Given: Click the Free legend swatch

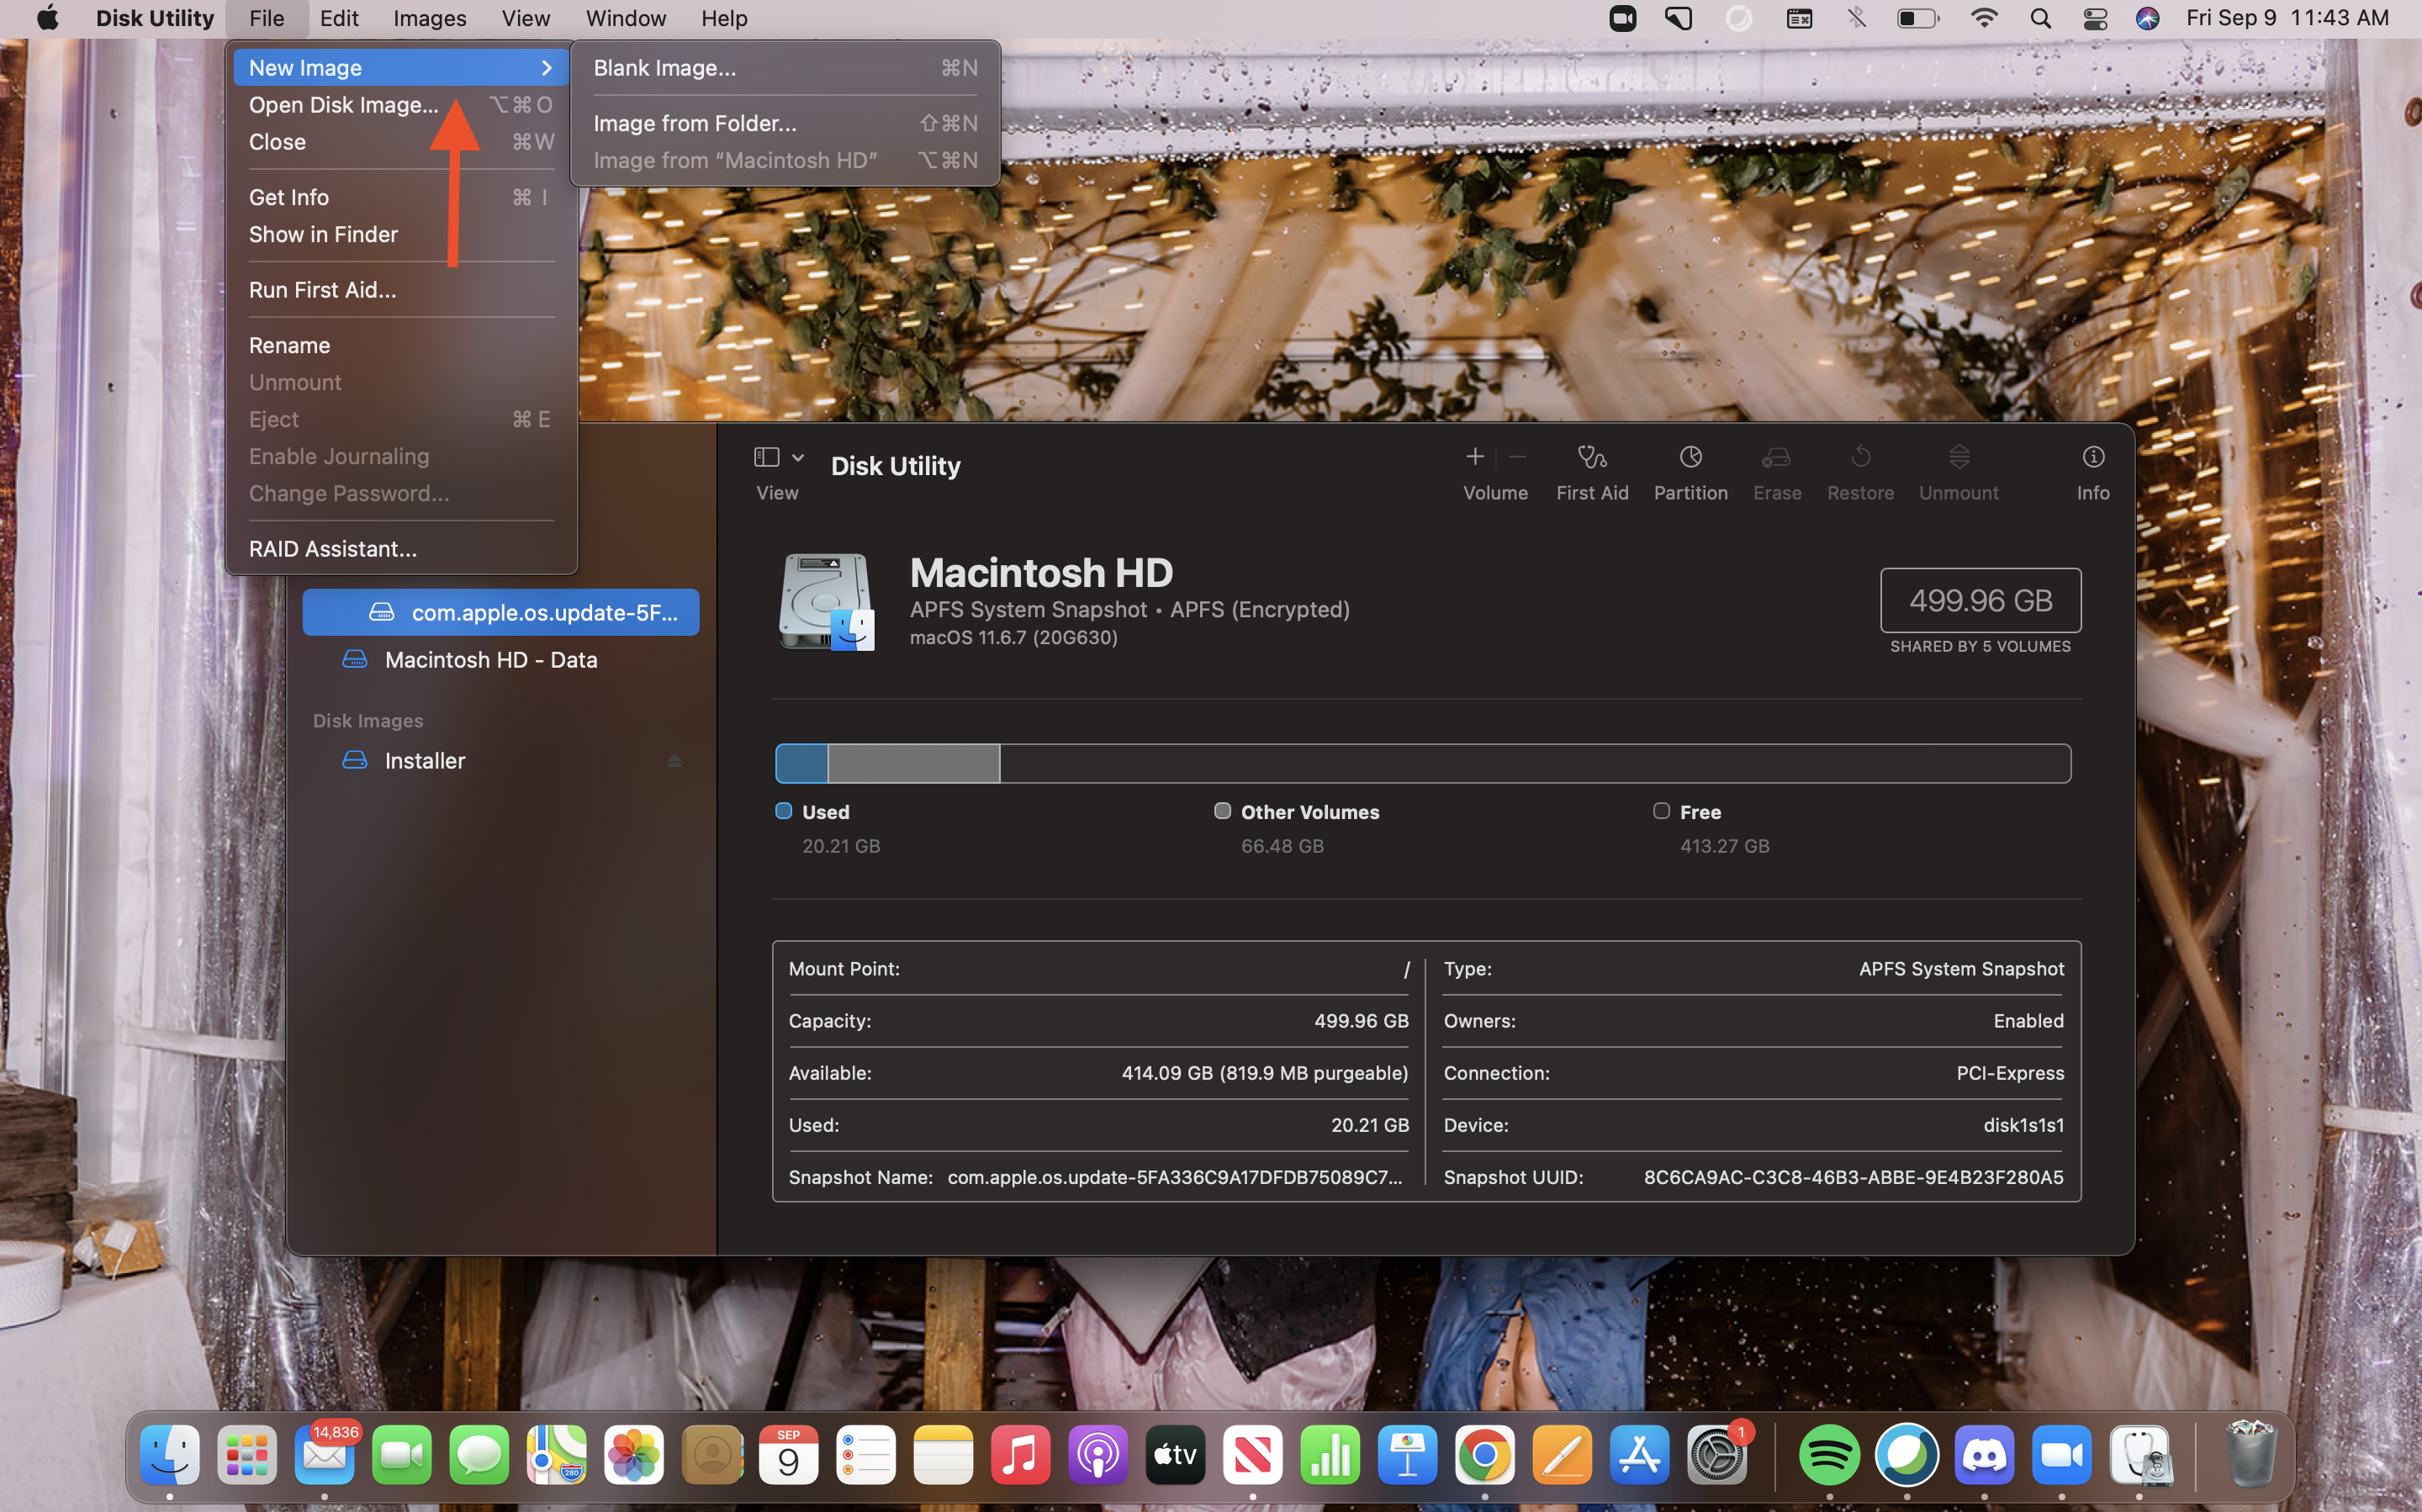Looking at the screenshot, I should pyautogui.click(x=1661, y=811).
